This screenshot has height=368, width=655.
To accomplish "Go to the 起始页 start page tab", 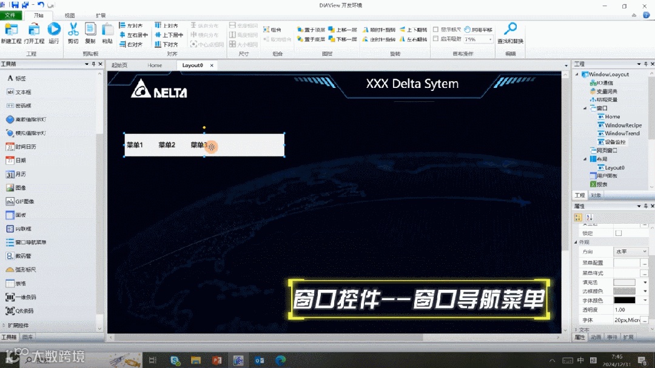I will point(119,65).
